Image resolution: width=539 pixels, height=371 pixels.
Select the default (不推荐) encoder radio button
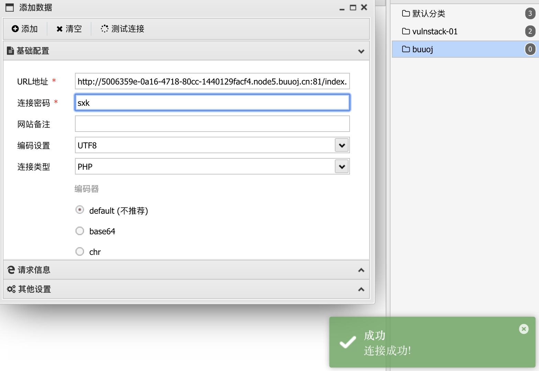(x=80, y=210)
